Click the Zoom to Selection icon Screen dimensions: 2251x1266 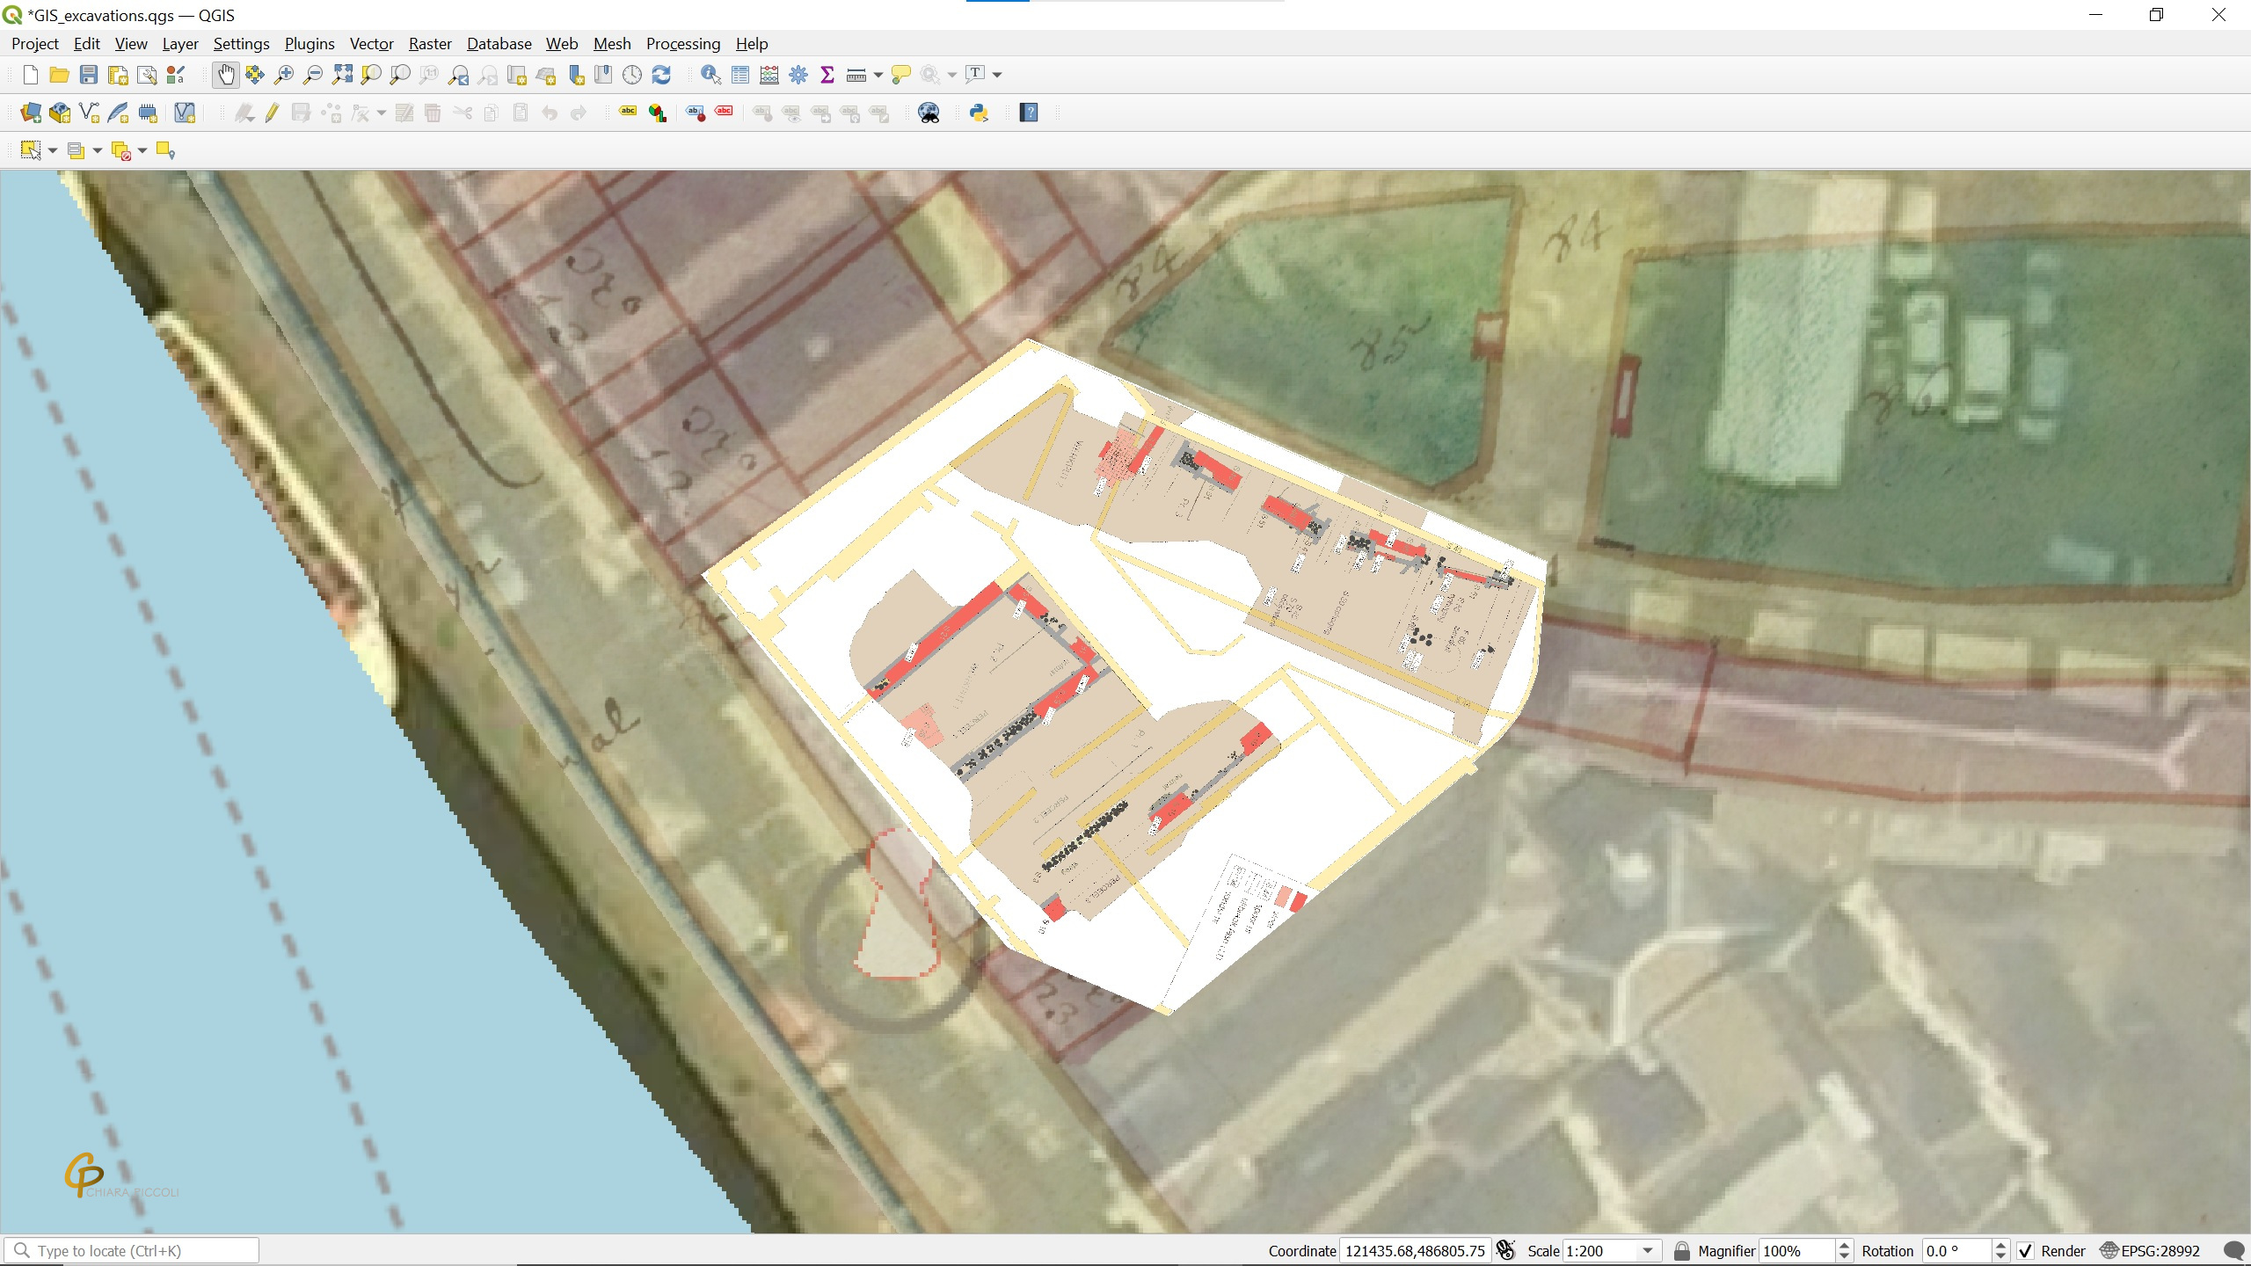371,75
